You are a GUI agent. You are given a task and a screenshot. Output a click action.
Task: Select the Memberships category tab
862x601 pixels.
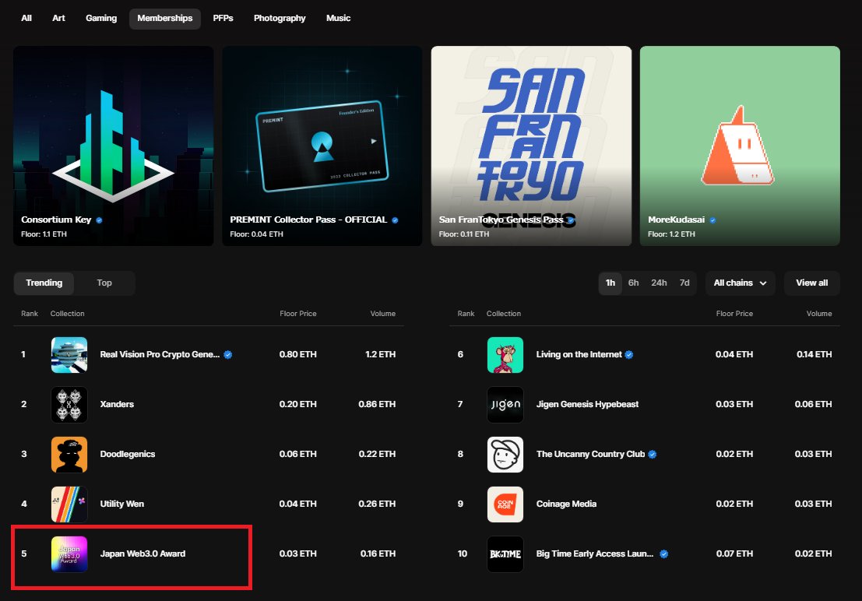click(165, 18)
